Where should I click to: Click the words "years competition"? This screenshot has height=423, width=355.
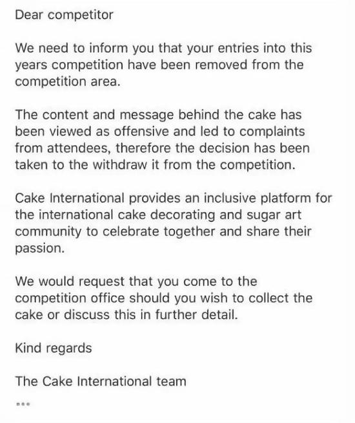point(70,65)
